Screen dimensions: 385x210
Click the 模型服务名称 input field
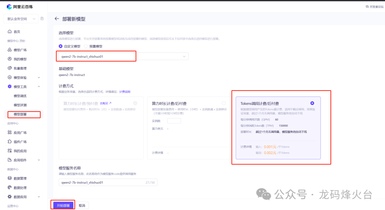click(108, 183)
